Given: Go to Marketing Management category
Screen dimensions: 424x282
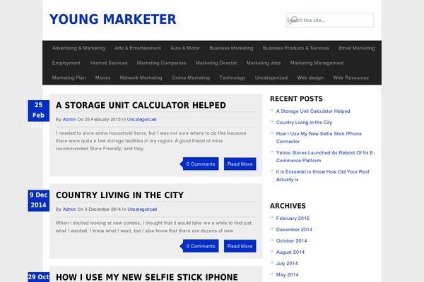Looking at the screenshot, I should [317, 63].
